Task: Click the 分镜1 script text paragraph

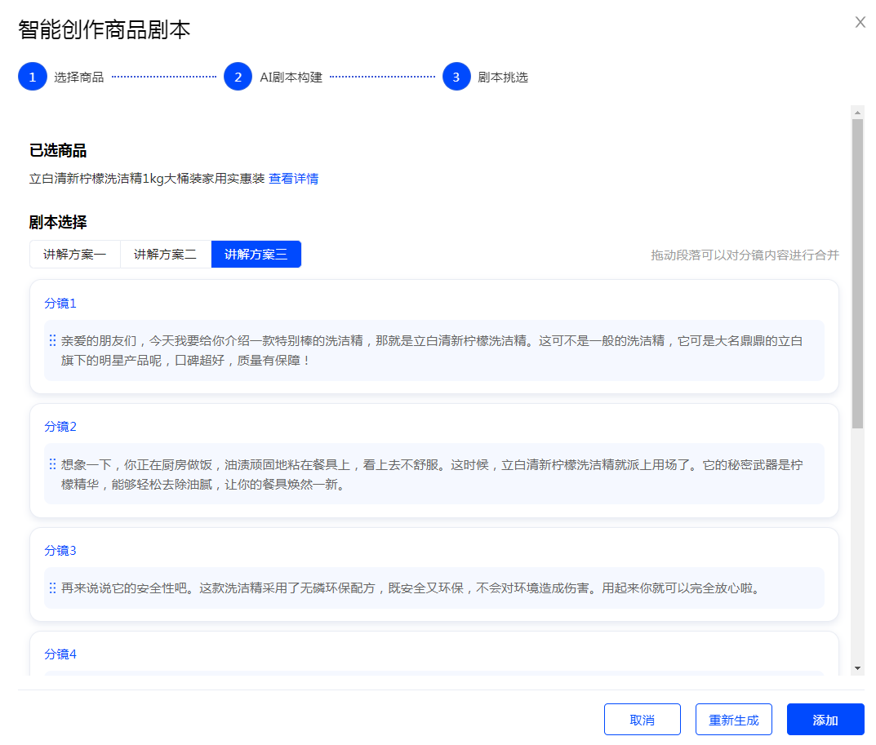Action: coord(433,350)
